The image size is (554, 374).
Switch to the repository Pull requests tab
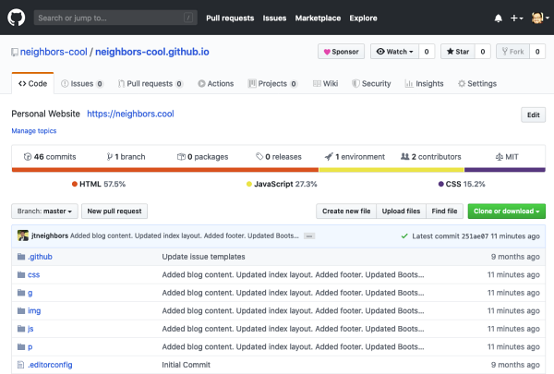click(x=151, y=84)
